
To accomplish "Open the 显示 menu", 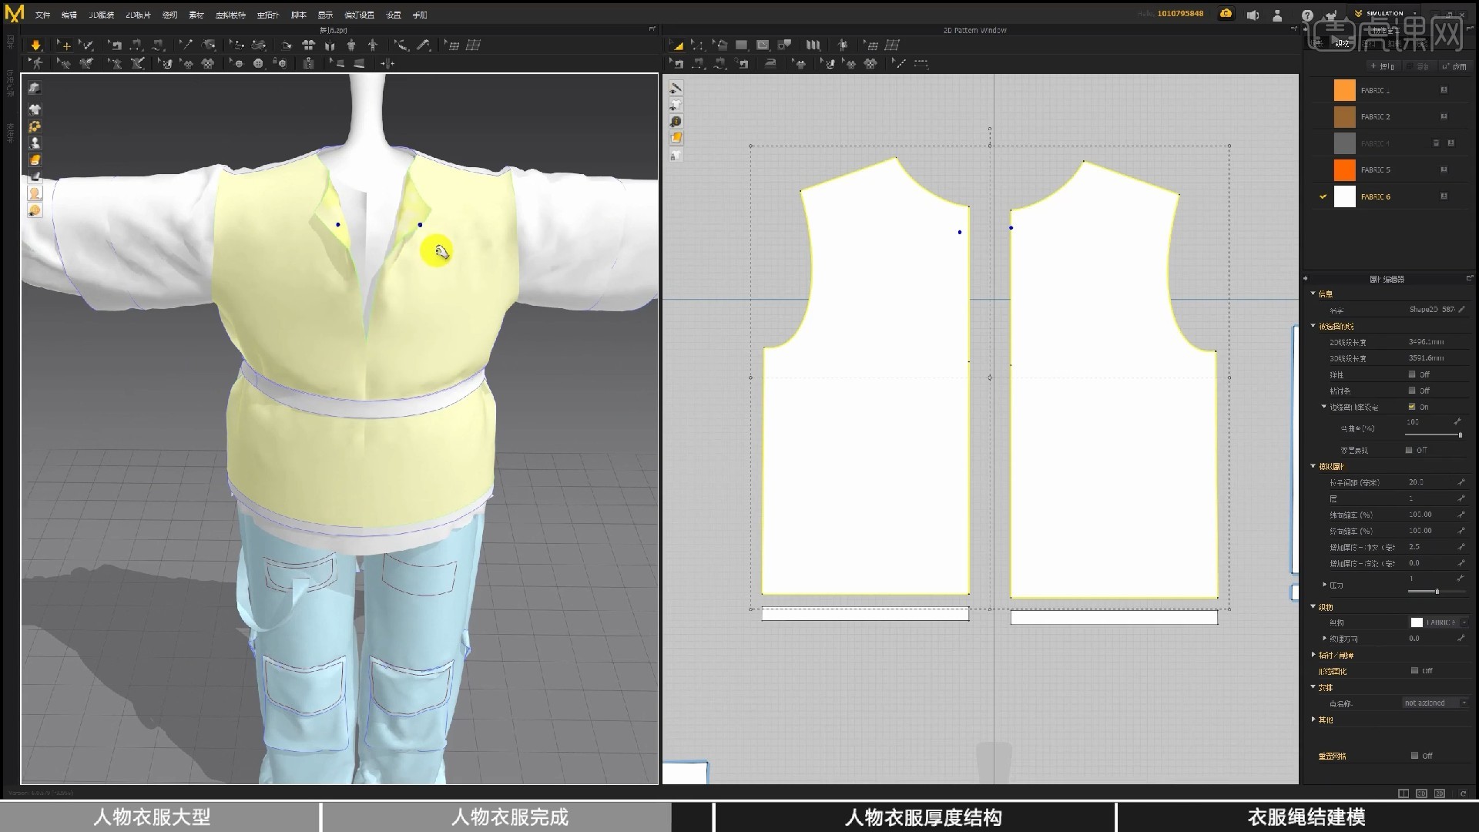I will pyautogui.click(x=325, y=15).
